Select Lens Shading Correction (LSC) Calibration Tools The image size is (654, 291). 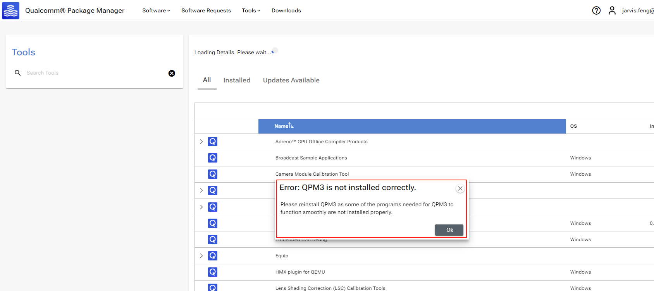click(330, 288)
